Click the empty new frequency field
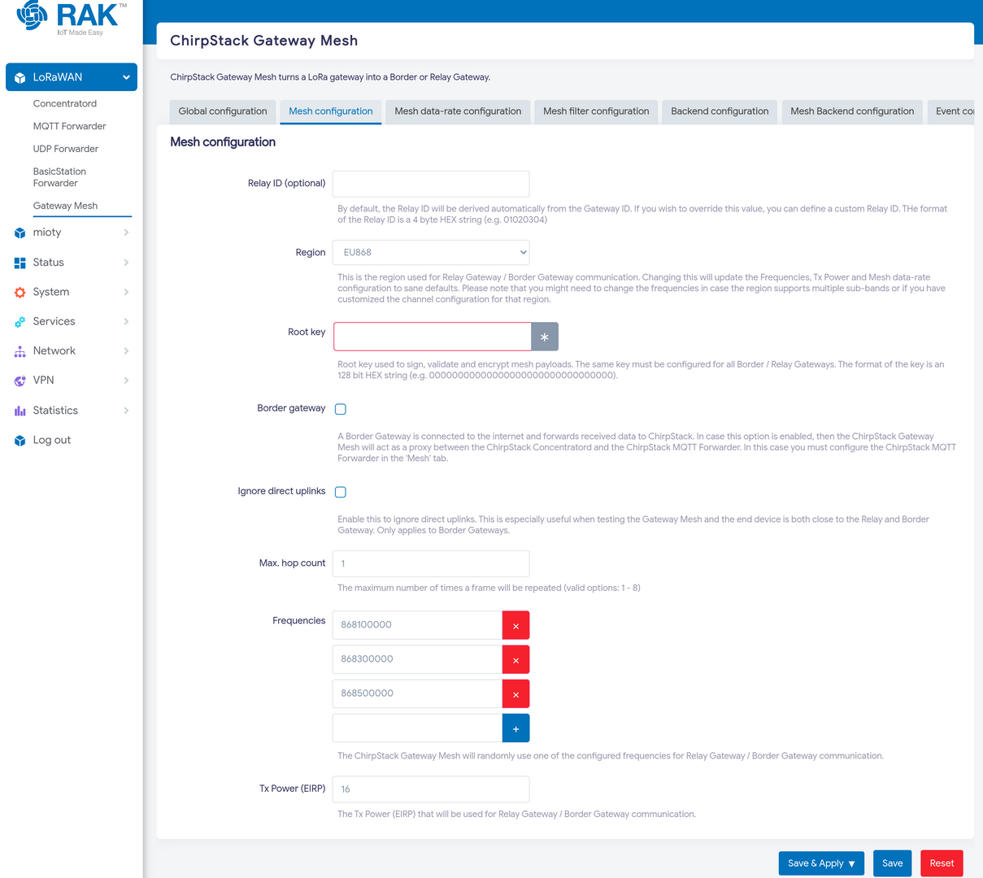Screen dimensions: 983x878 point(417,728)
